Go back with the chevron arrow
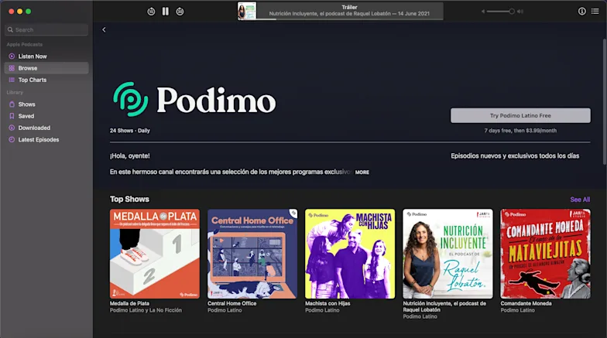This screenshot has height=338, width=607. coord(104,29)
